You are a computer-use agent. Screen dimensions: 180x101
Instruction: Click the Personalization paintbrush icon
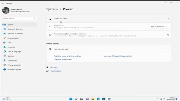[4, 38]
